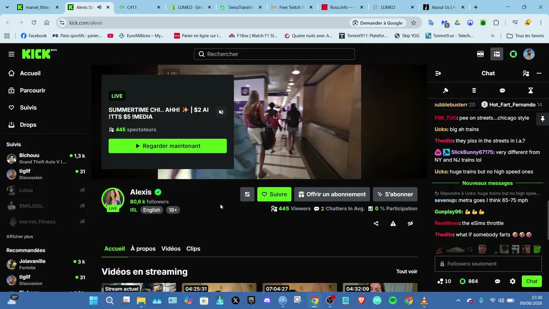The image size is (549, 309).
Task: Click the English language tag
Action: tap(151, 210)
